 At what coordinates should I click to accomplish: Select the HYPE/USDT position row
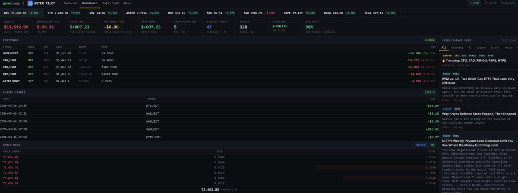coord(219,53)
